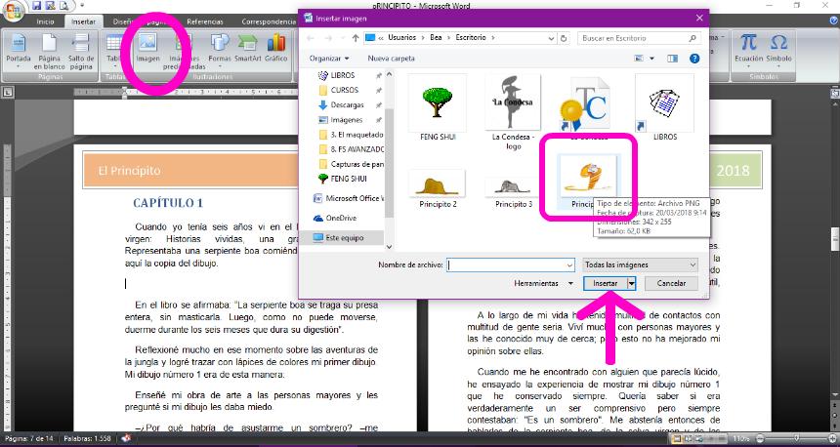This screenshot has height=447, width=840.
Task: Click the search magnifier in Buscar box
Action: [693, 38]
